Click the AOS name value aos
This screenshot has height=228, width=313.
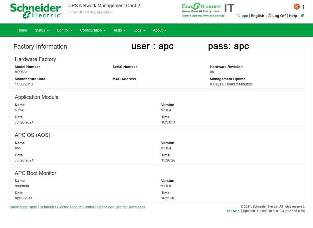point(18,148)
